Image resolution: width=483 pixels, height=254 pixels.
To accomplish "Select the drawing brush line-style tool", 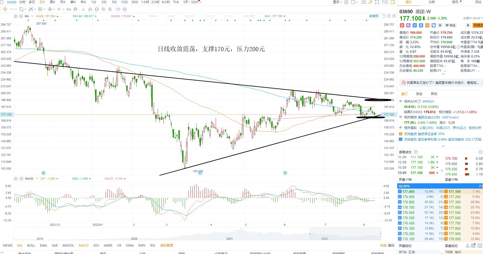I will coord(83,9).
